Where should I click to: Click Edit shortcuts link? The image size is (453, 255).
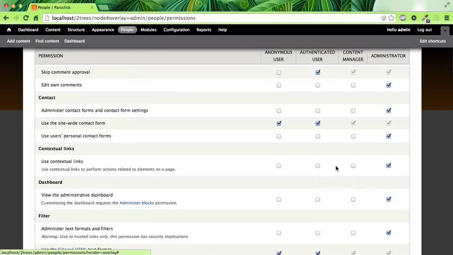click(x=433, y=41)
